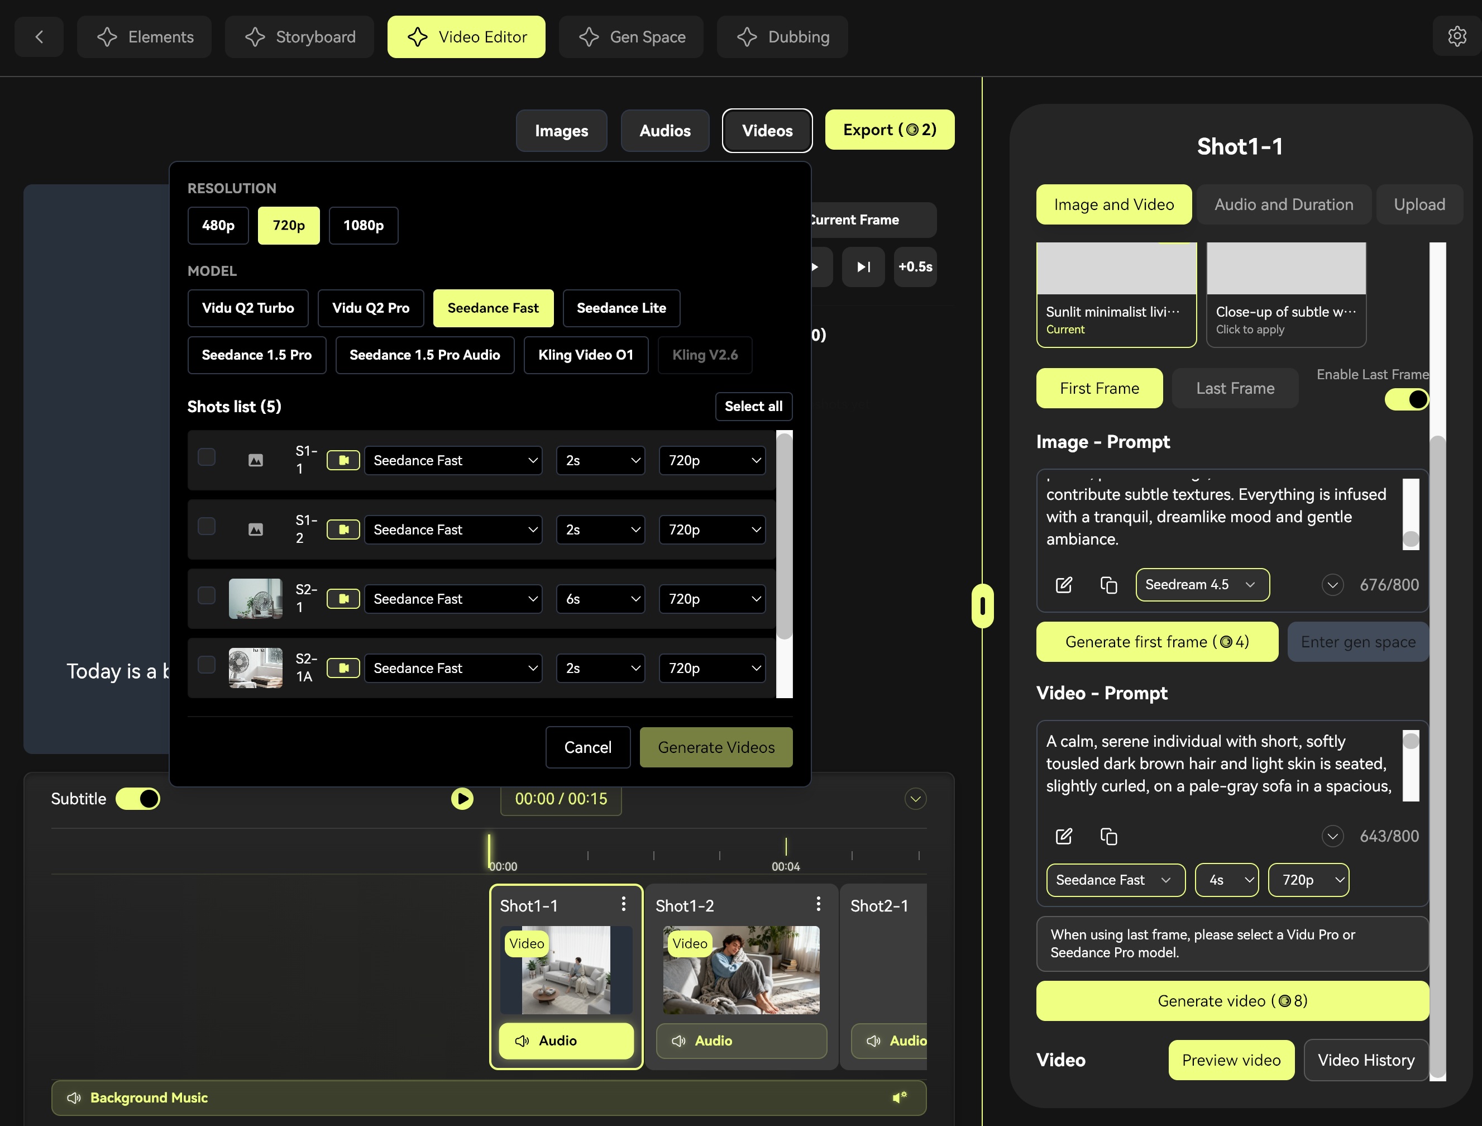1482x1126 pixels.
Task: Click the timeline playhead at 00:00
Action: coord(489,852)
